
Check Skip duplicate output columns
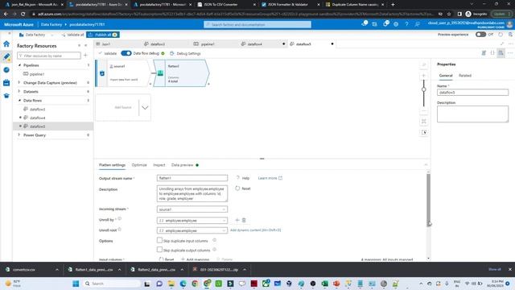159,250
